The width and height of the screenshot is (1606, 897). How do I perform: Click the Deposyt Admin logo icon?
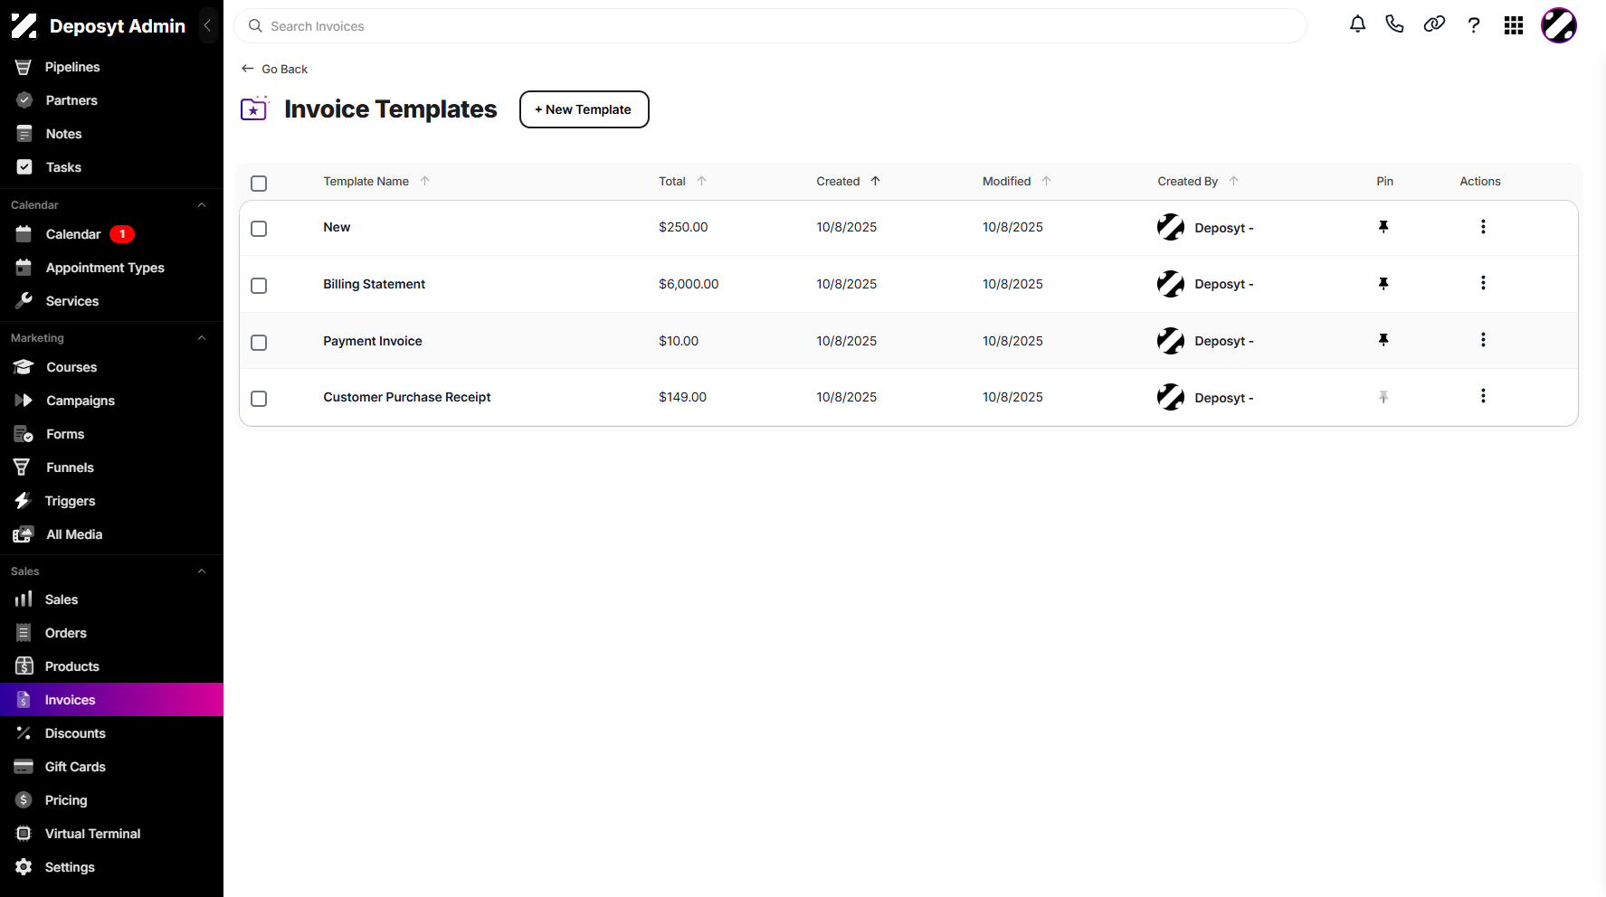pyautogui.click(x=24, y=26)
